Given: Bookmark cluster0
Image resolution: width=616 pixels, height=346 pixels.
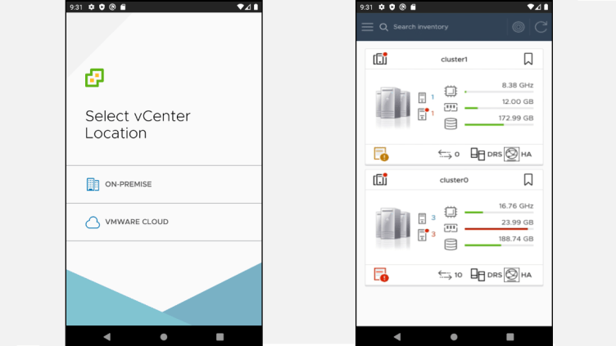Looking at the screenshot, I should [528, 180].
